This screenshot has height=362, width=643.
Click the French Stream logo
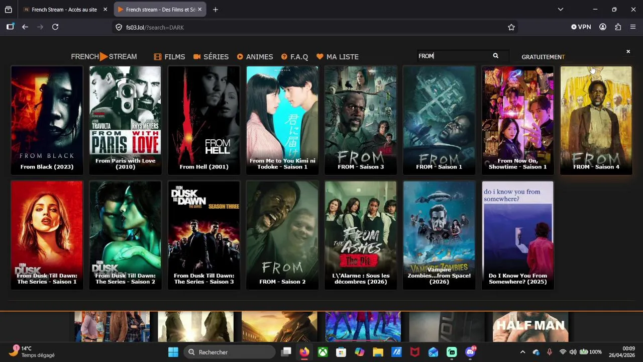click(x=104, y=57)
